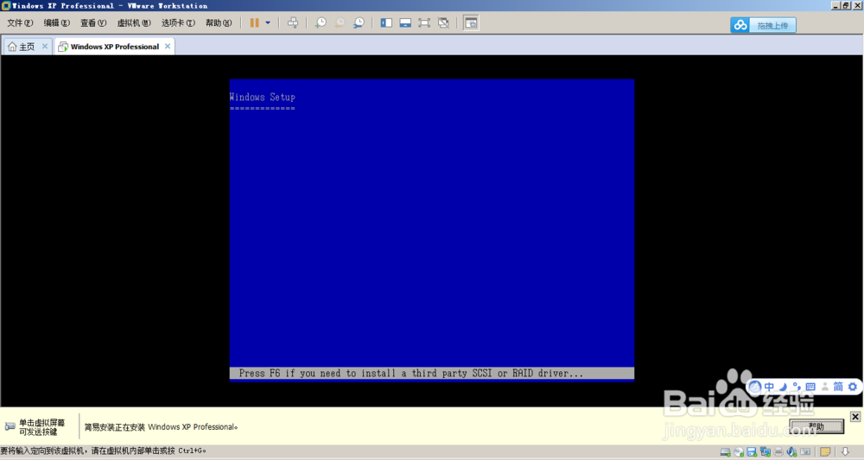Toggle the moon half-width mode icon
This screenshot has width=864, height=460.
[783, 387]
